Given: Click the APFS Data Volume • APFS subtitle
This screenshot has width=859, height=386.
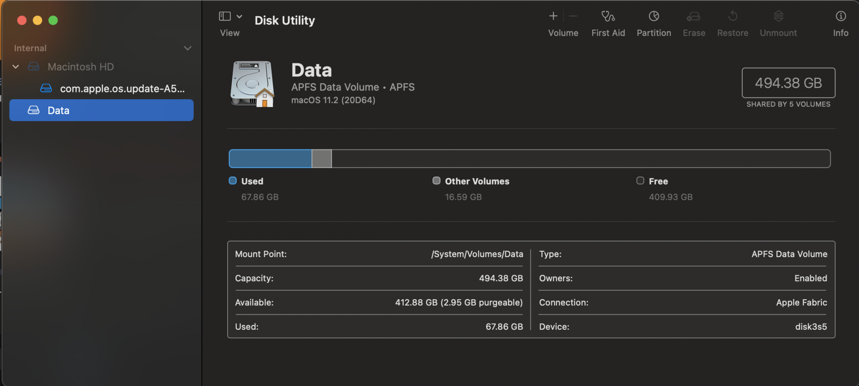Looking at the screenshot, I should click(x=353, y=87).
